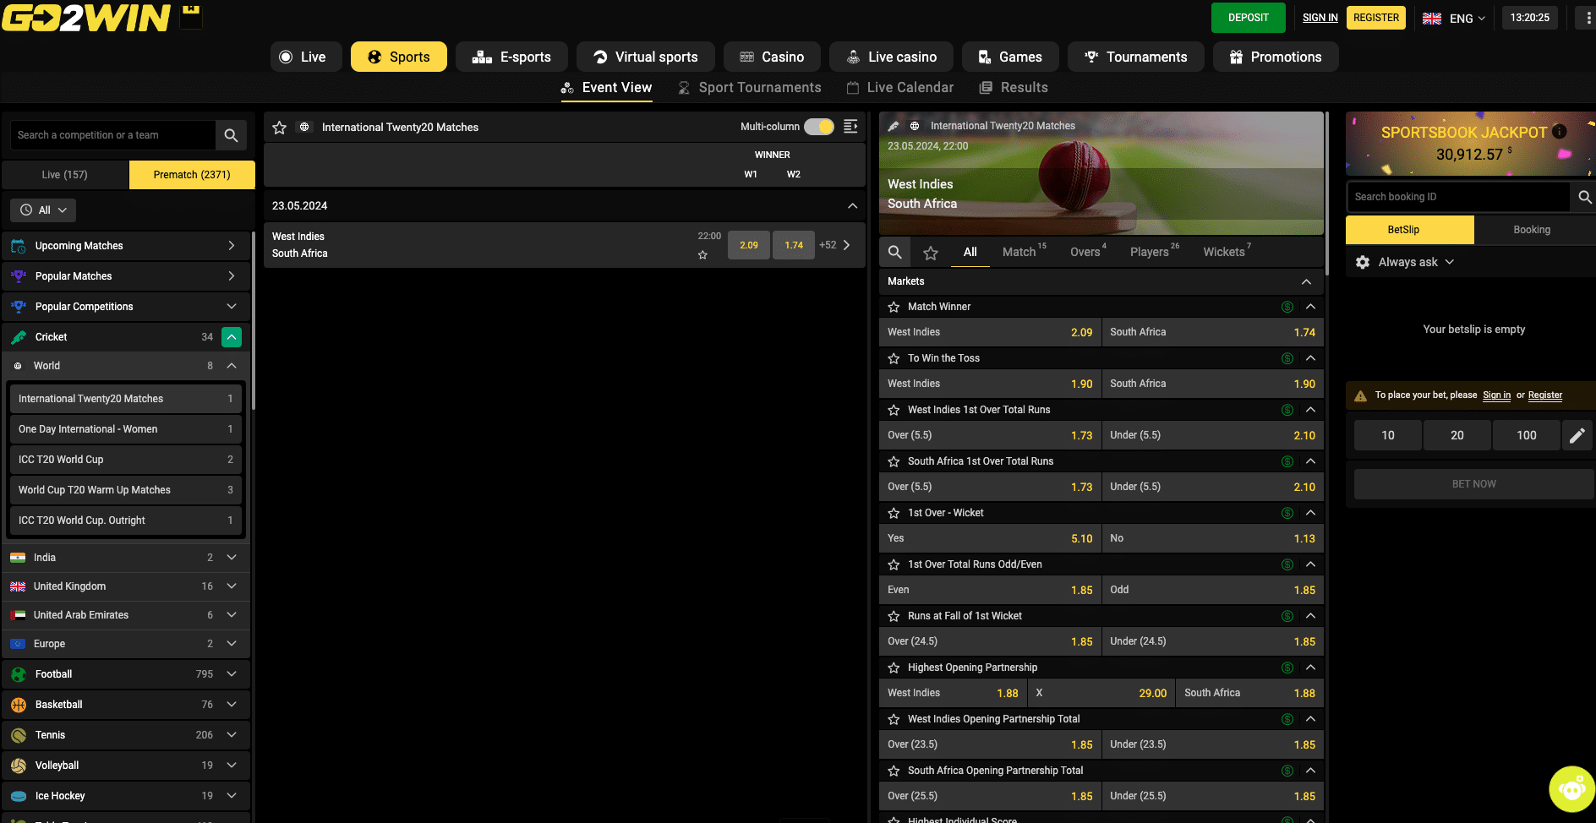Star the To Win the Toss market

click(894, 358)
